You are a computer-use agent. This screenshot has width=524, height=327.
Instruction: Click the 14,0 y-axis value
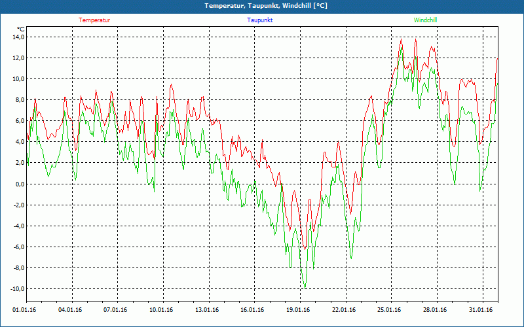(x=18, y=37)
